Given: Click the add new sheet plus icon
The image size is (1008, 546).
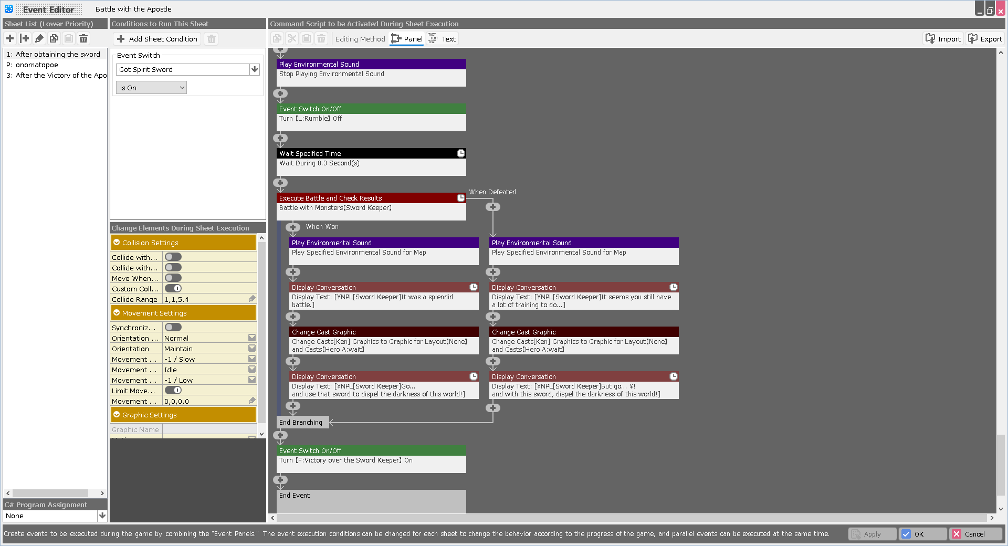Looking at the screenshot, I should pos(10,38).
